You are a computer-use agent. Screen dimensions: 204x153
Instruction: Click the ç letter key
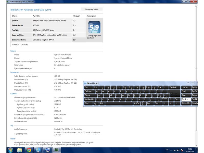[151, 99]
